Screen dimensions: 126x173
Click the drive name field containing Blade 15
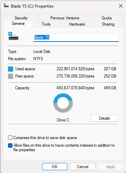pyautogui.click(x=76, y=38)
